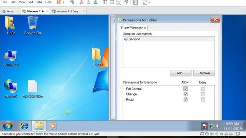The width and height of the screenshot is (246, 138).
Task: Click the VMware hard disk status icon
Action: 202,134
